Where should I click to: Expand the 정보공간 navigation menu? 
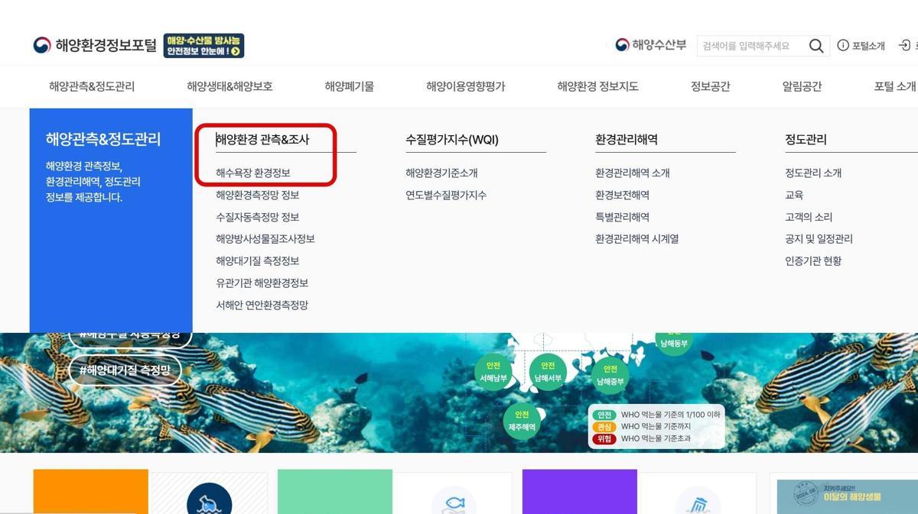tap(710, 86)
